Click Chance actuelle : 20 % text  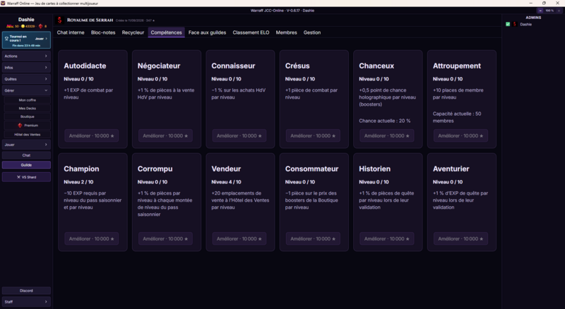[x=384, y=121]
